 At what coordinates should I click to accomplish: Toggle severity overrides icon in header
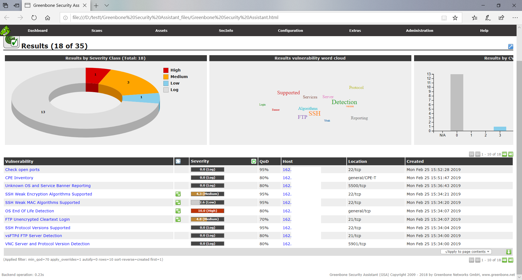254,161
